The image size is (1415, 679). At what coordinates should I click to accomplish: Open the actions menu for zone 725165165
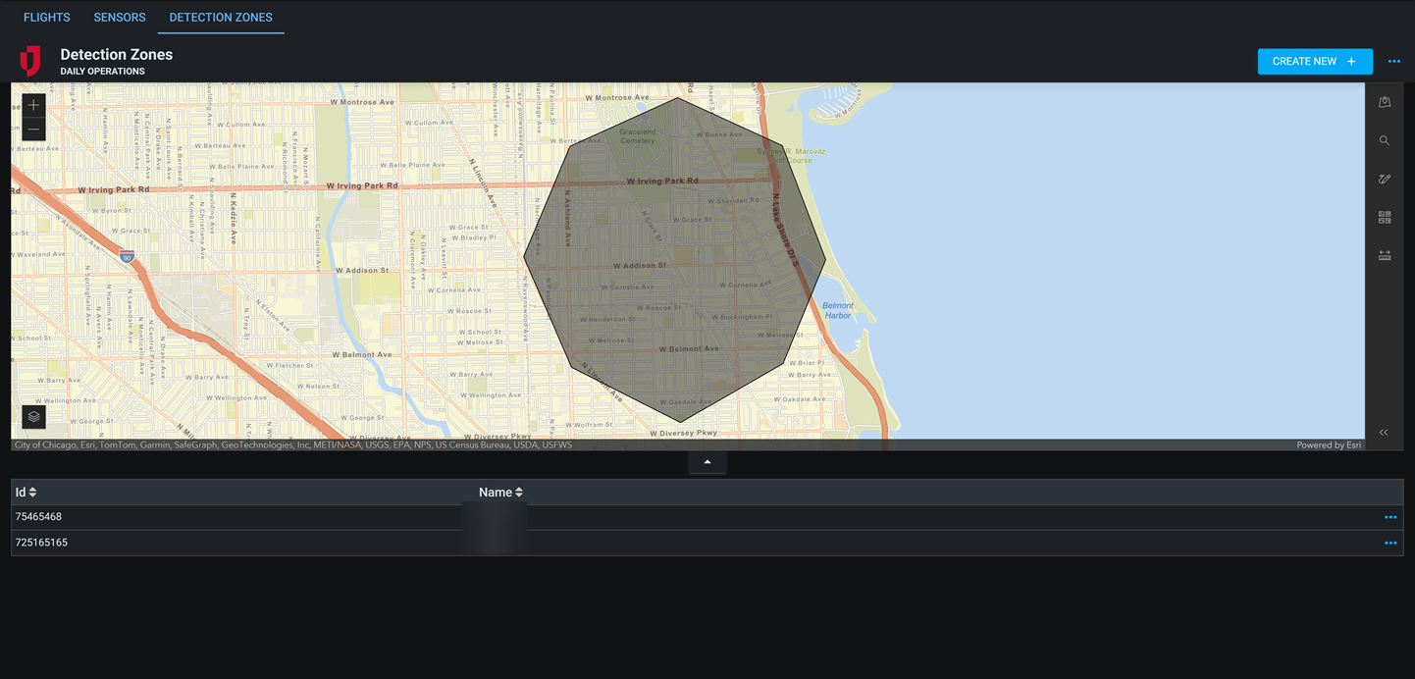(x=1389, y=542)
